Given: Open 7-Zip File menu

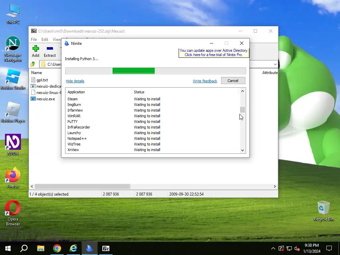Looking at the screenshot, I should tap(34, 40).
